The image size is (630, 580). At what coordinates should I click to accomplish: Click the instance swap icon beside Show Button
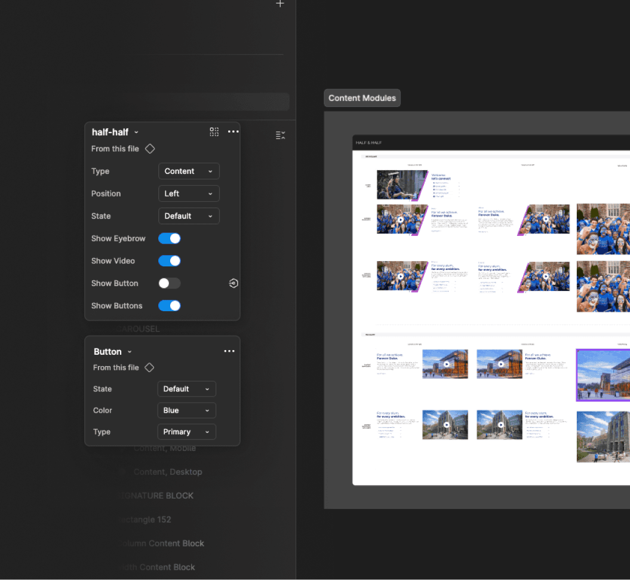[233, 283]
